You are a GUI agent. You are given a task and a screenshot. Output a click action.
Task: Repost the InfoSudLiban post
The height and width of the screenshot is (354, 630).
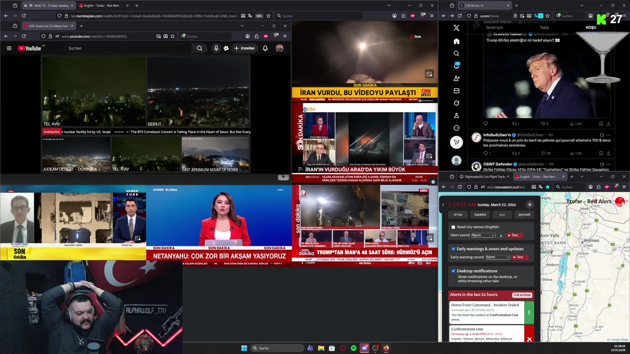click(x=516, y=153)
